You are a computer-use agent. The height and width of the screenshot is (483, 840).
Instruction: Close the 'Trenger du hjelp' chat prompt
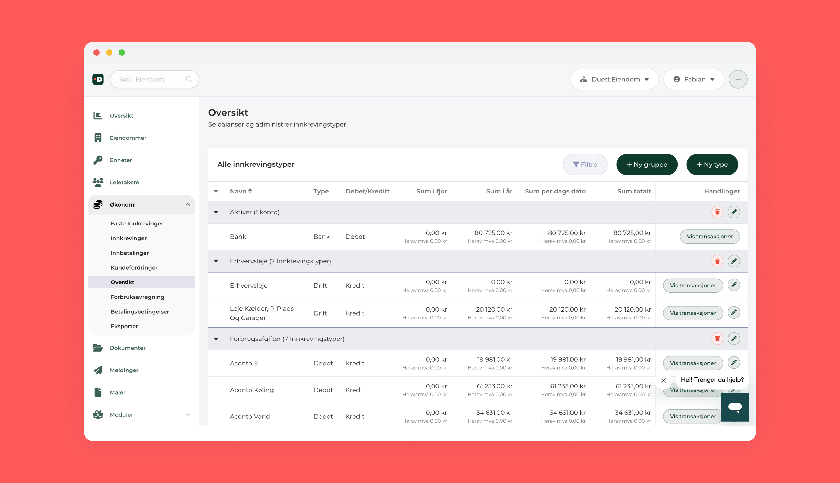pos(663,381)
